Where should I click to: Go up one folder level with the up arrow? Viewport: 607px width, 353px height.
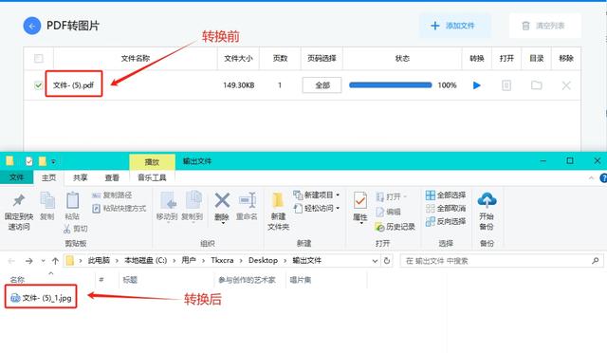tap(55, 261)
